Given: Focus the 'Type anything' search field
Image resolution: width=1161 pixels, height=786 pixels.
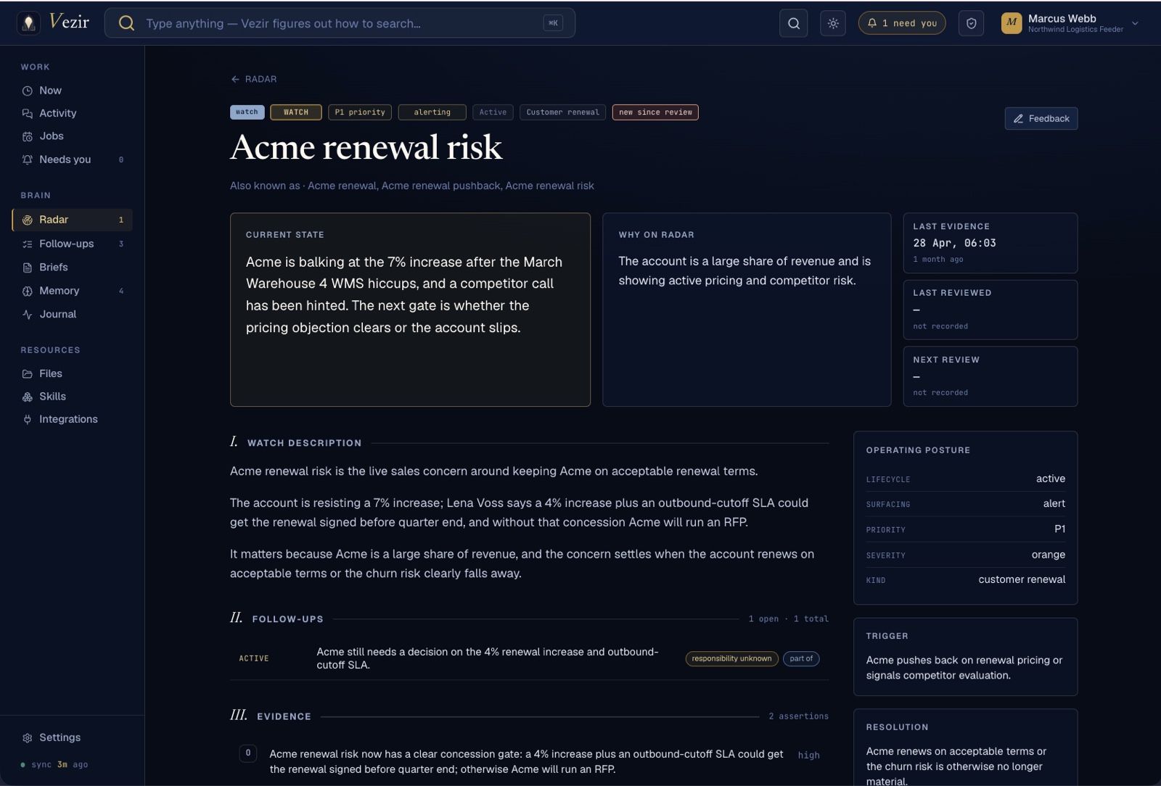Looking at the screenshot, I should pyautogui.click(x=340, y=23).
